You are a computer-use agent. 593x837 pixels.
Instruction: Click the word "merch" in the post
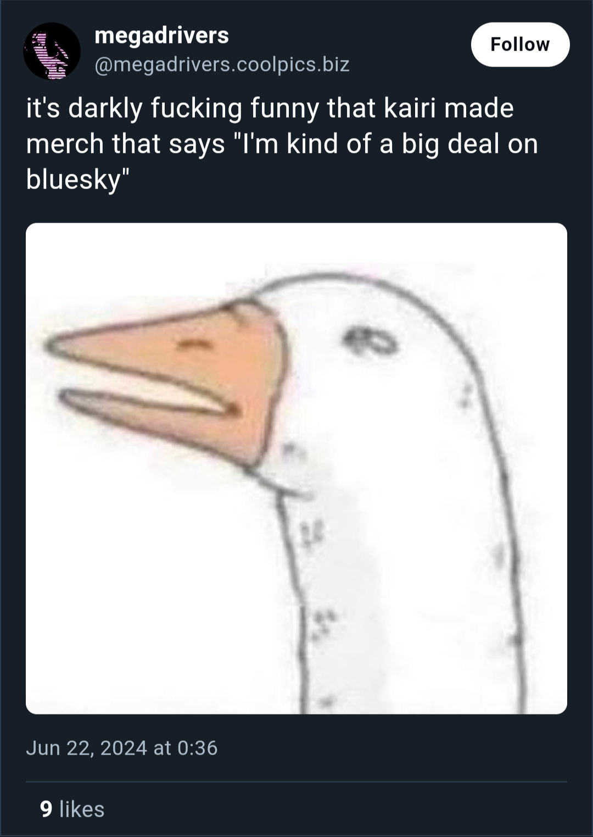65,143
